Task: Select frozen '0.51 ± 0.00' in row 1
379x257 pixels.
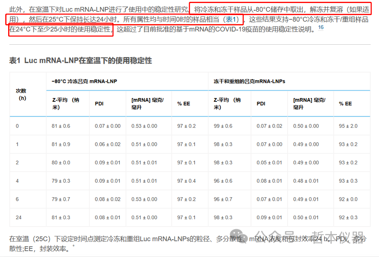Action: [x=144, y=144]
